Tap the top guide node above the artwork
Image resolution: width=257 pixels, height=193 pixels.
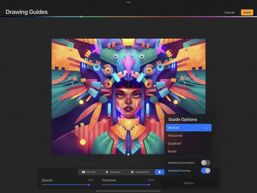click(128, 39)
